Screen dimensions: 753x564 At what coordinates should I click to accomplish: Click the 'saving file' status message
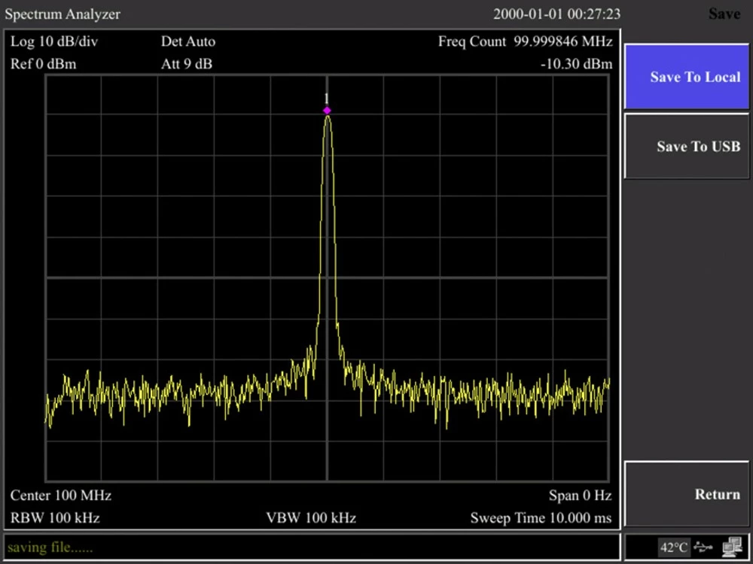50,547
